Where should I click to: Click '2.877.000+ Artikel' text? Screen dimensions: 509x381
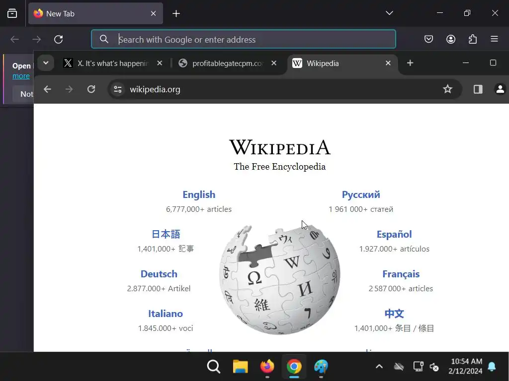(159, 289)
